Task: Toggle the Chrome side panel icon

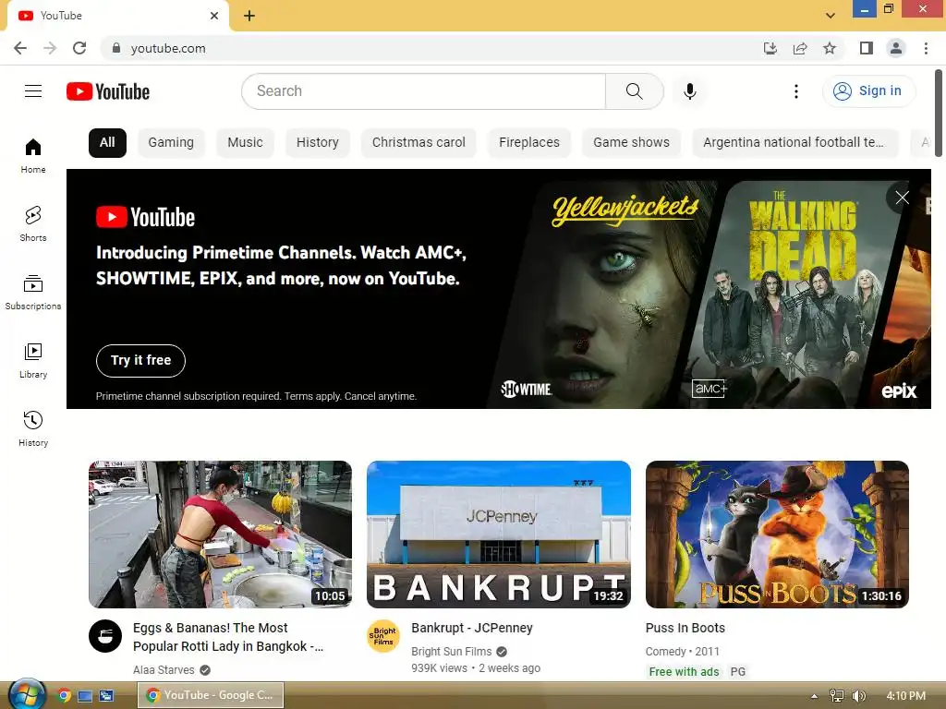Action: click(x=867, y=48)
